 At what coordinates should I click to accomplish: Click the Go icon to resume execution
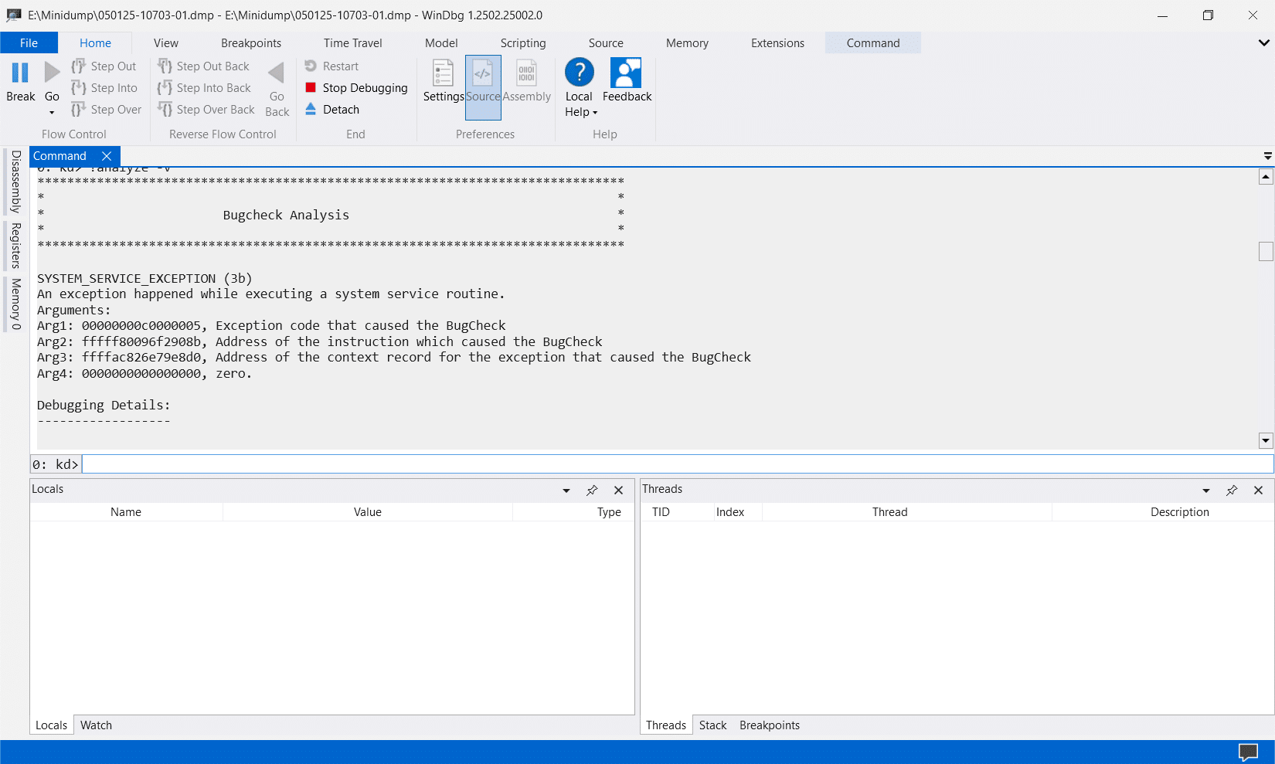coord(52,73)
